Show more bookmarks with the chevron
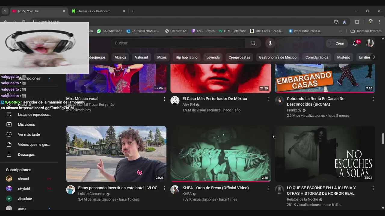385x216 pixels. [x=340, y=31]
